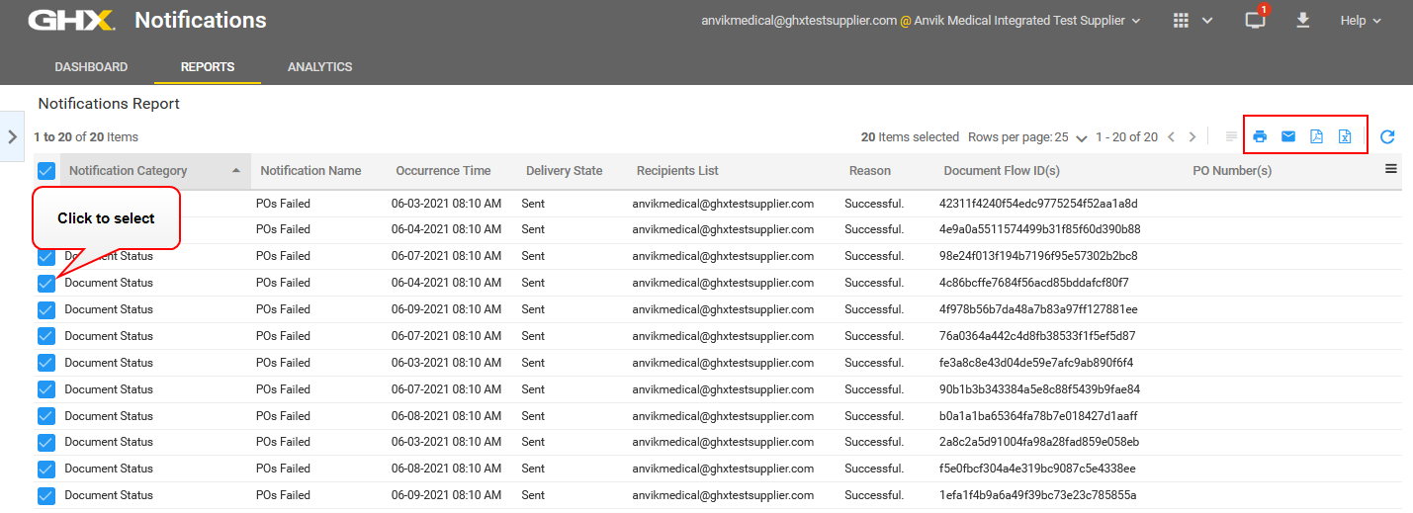Refresh the Notifications Report
The image size is (1413, 513).
pyautogui.click(x=1387, y=136)
